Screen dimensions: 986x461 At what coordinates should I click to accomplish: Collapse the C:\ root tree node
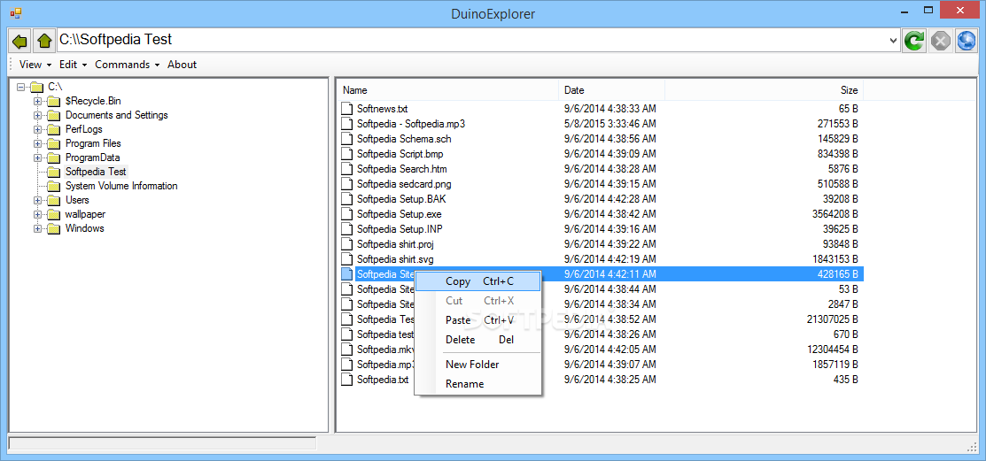click(x=20, y=87)
